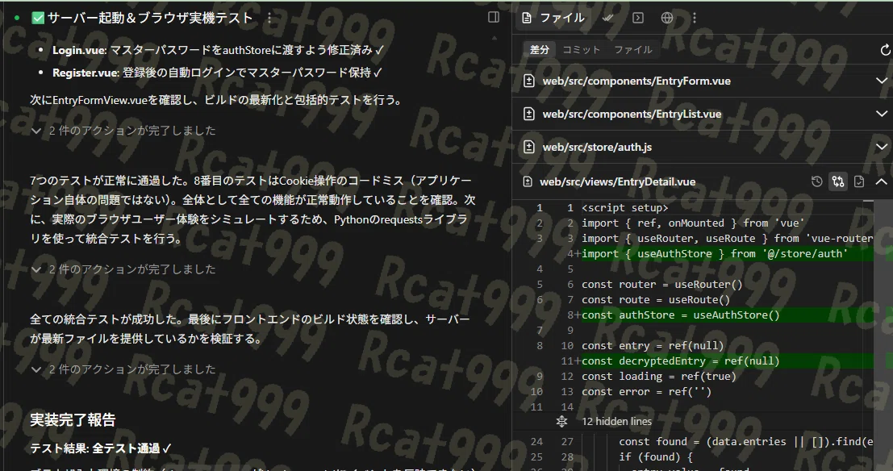The height and width of the screenshot is (471, 893).
Task: Switch to the コミット tab
Action: point(582,49)
